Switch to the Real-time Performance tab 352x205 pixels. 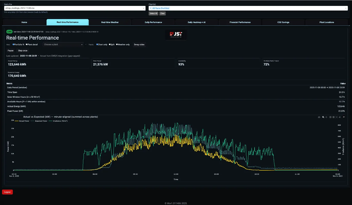[x=68, y=22]
